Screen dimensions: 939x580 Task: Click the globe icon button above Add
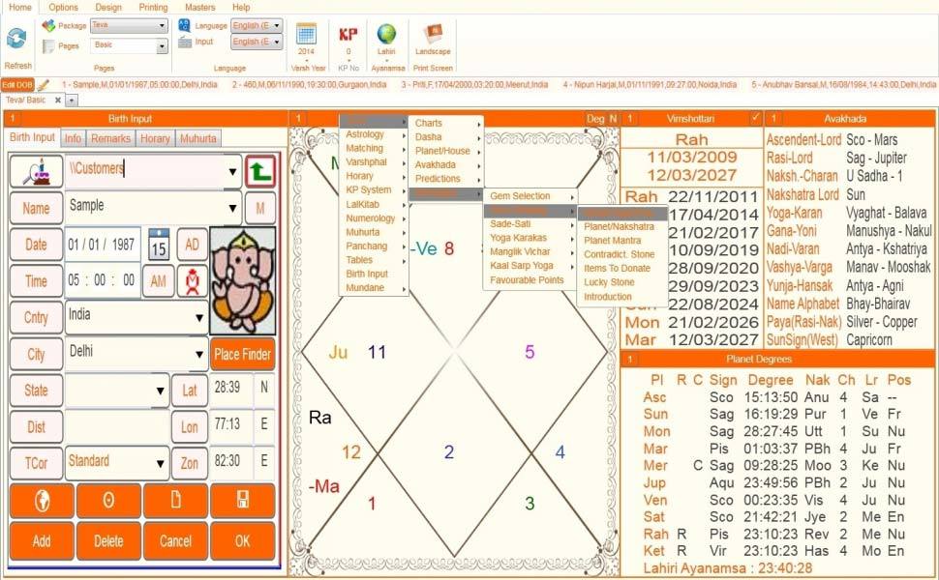(42, 501)
